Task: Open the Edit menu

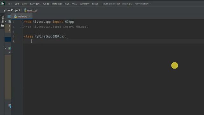Action: 17,4
